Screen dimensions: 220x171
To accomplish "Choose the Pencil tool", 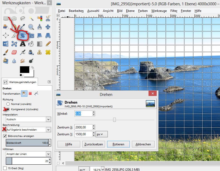I will (x=48, y=44).
